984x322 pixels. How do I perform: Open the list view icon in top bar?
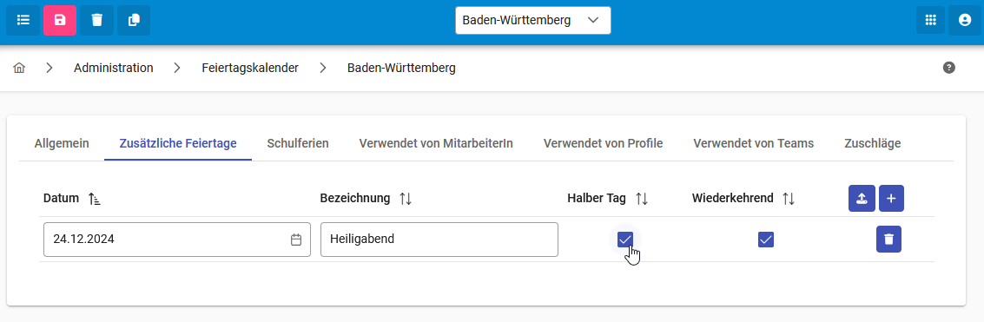pos(23,20)
